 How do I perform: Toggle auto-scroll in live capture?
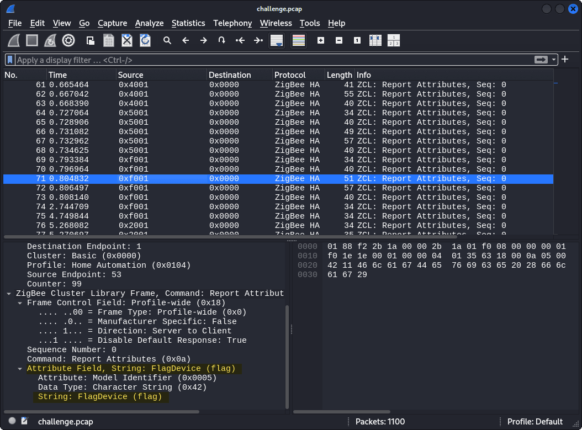click(277, 40)
